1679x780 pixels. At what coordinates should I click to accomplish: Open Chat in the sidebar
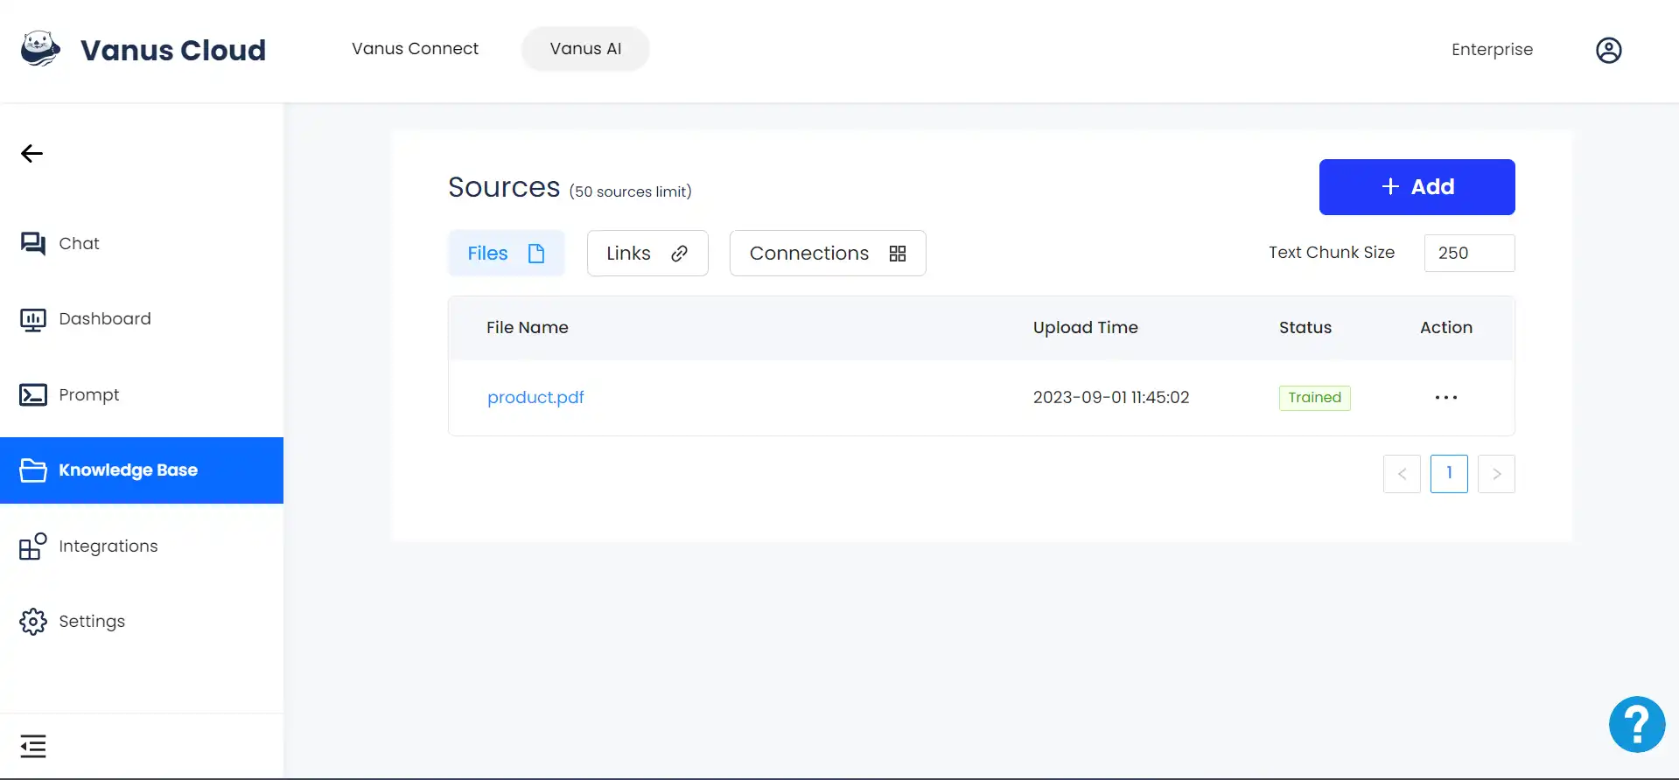click(142, 243)
